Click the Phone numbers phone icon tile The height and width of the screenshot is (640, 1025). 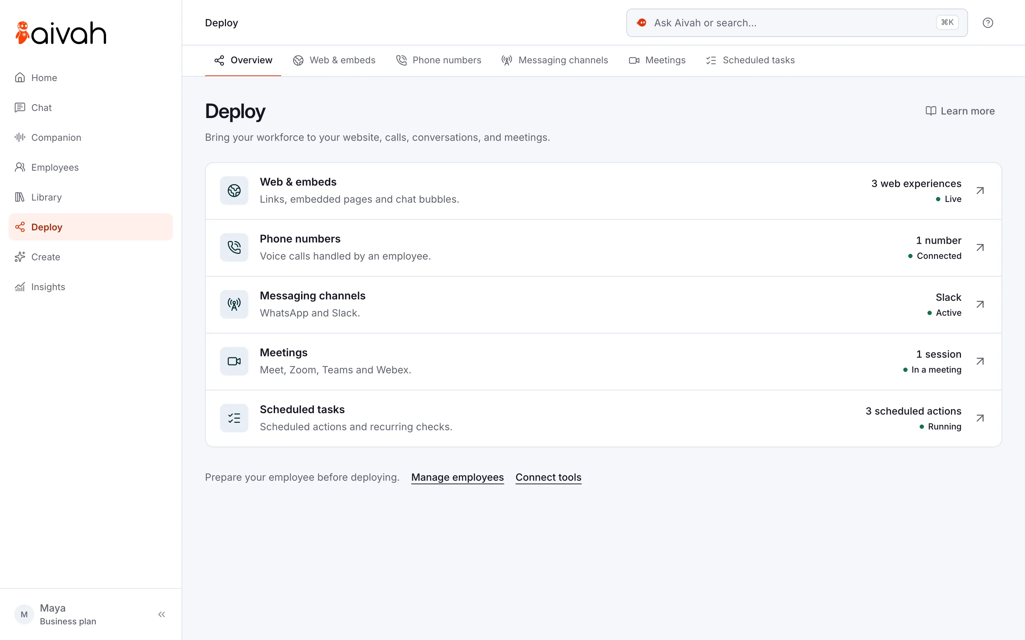tap(234, 247)
